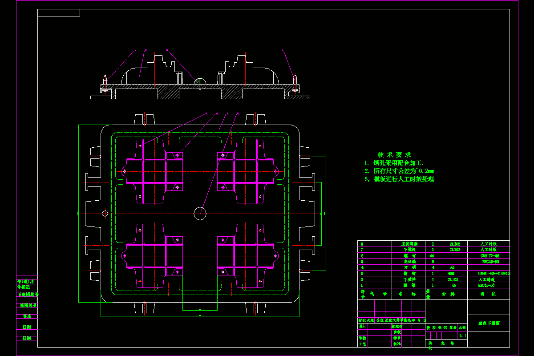The image size is (534, 356).
Task: Click material "A3" in row 4
Action: tap(453, 267)
